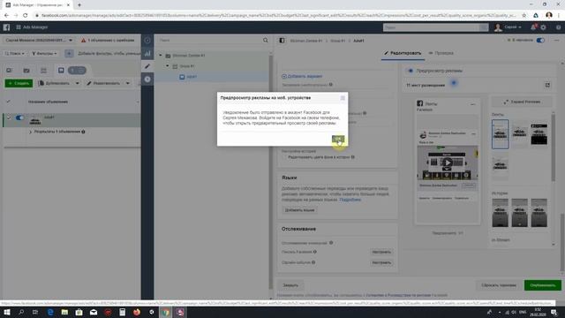
Task: Toggle the ad preview switch
Action: [x=410, y=71]
